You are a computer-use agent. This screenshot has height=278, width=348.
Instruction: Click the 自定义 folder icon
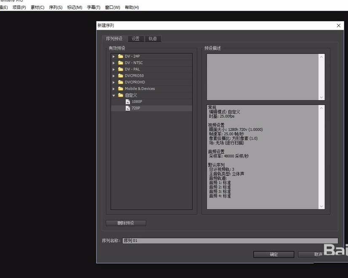pyautogui.click(x=120, y=95)
